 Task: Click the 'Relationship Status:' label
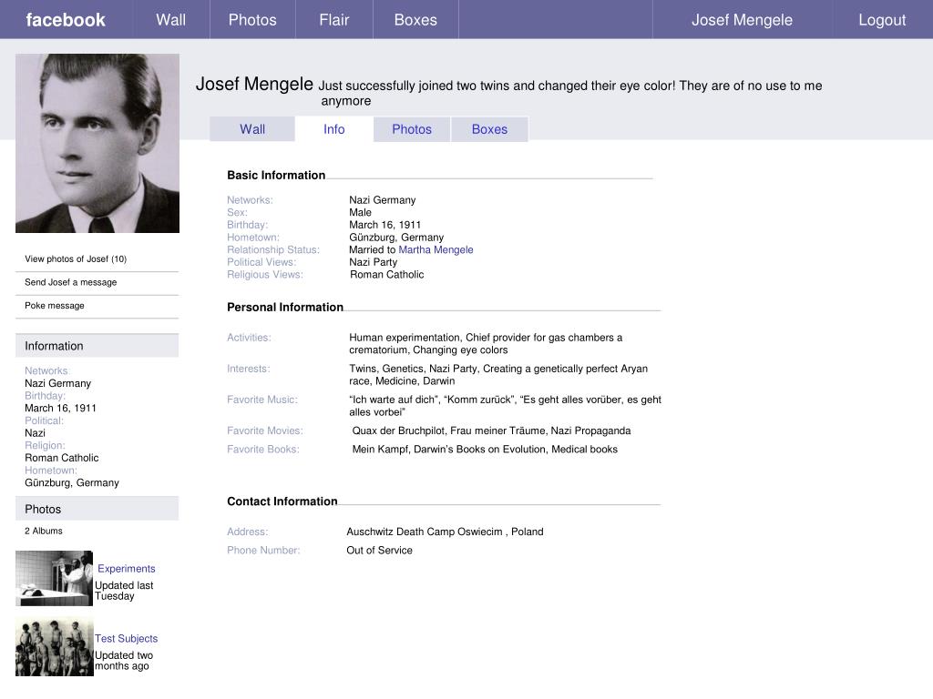pyautogui.click(x=273, y=249)
